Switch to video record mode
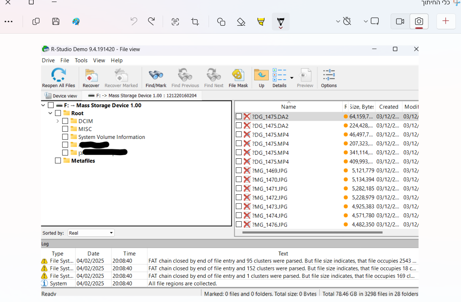461x302 pixels. point(400,21)
